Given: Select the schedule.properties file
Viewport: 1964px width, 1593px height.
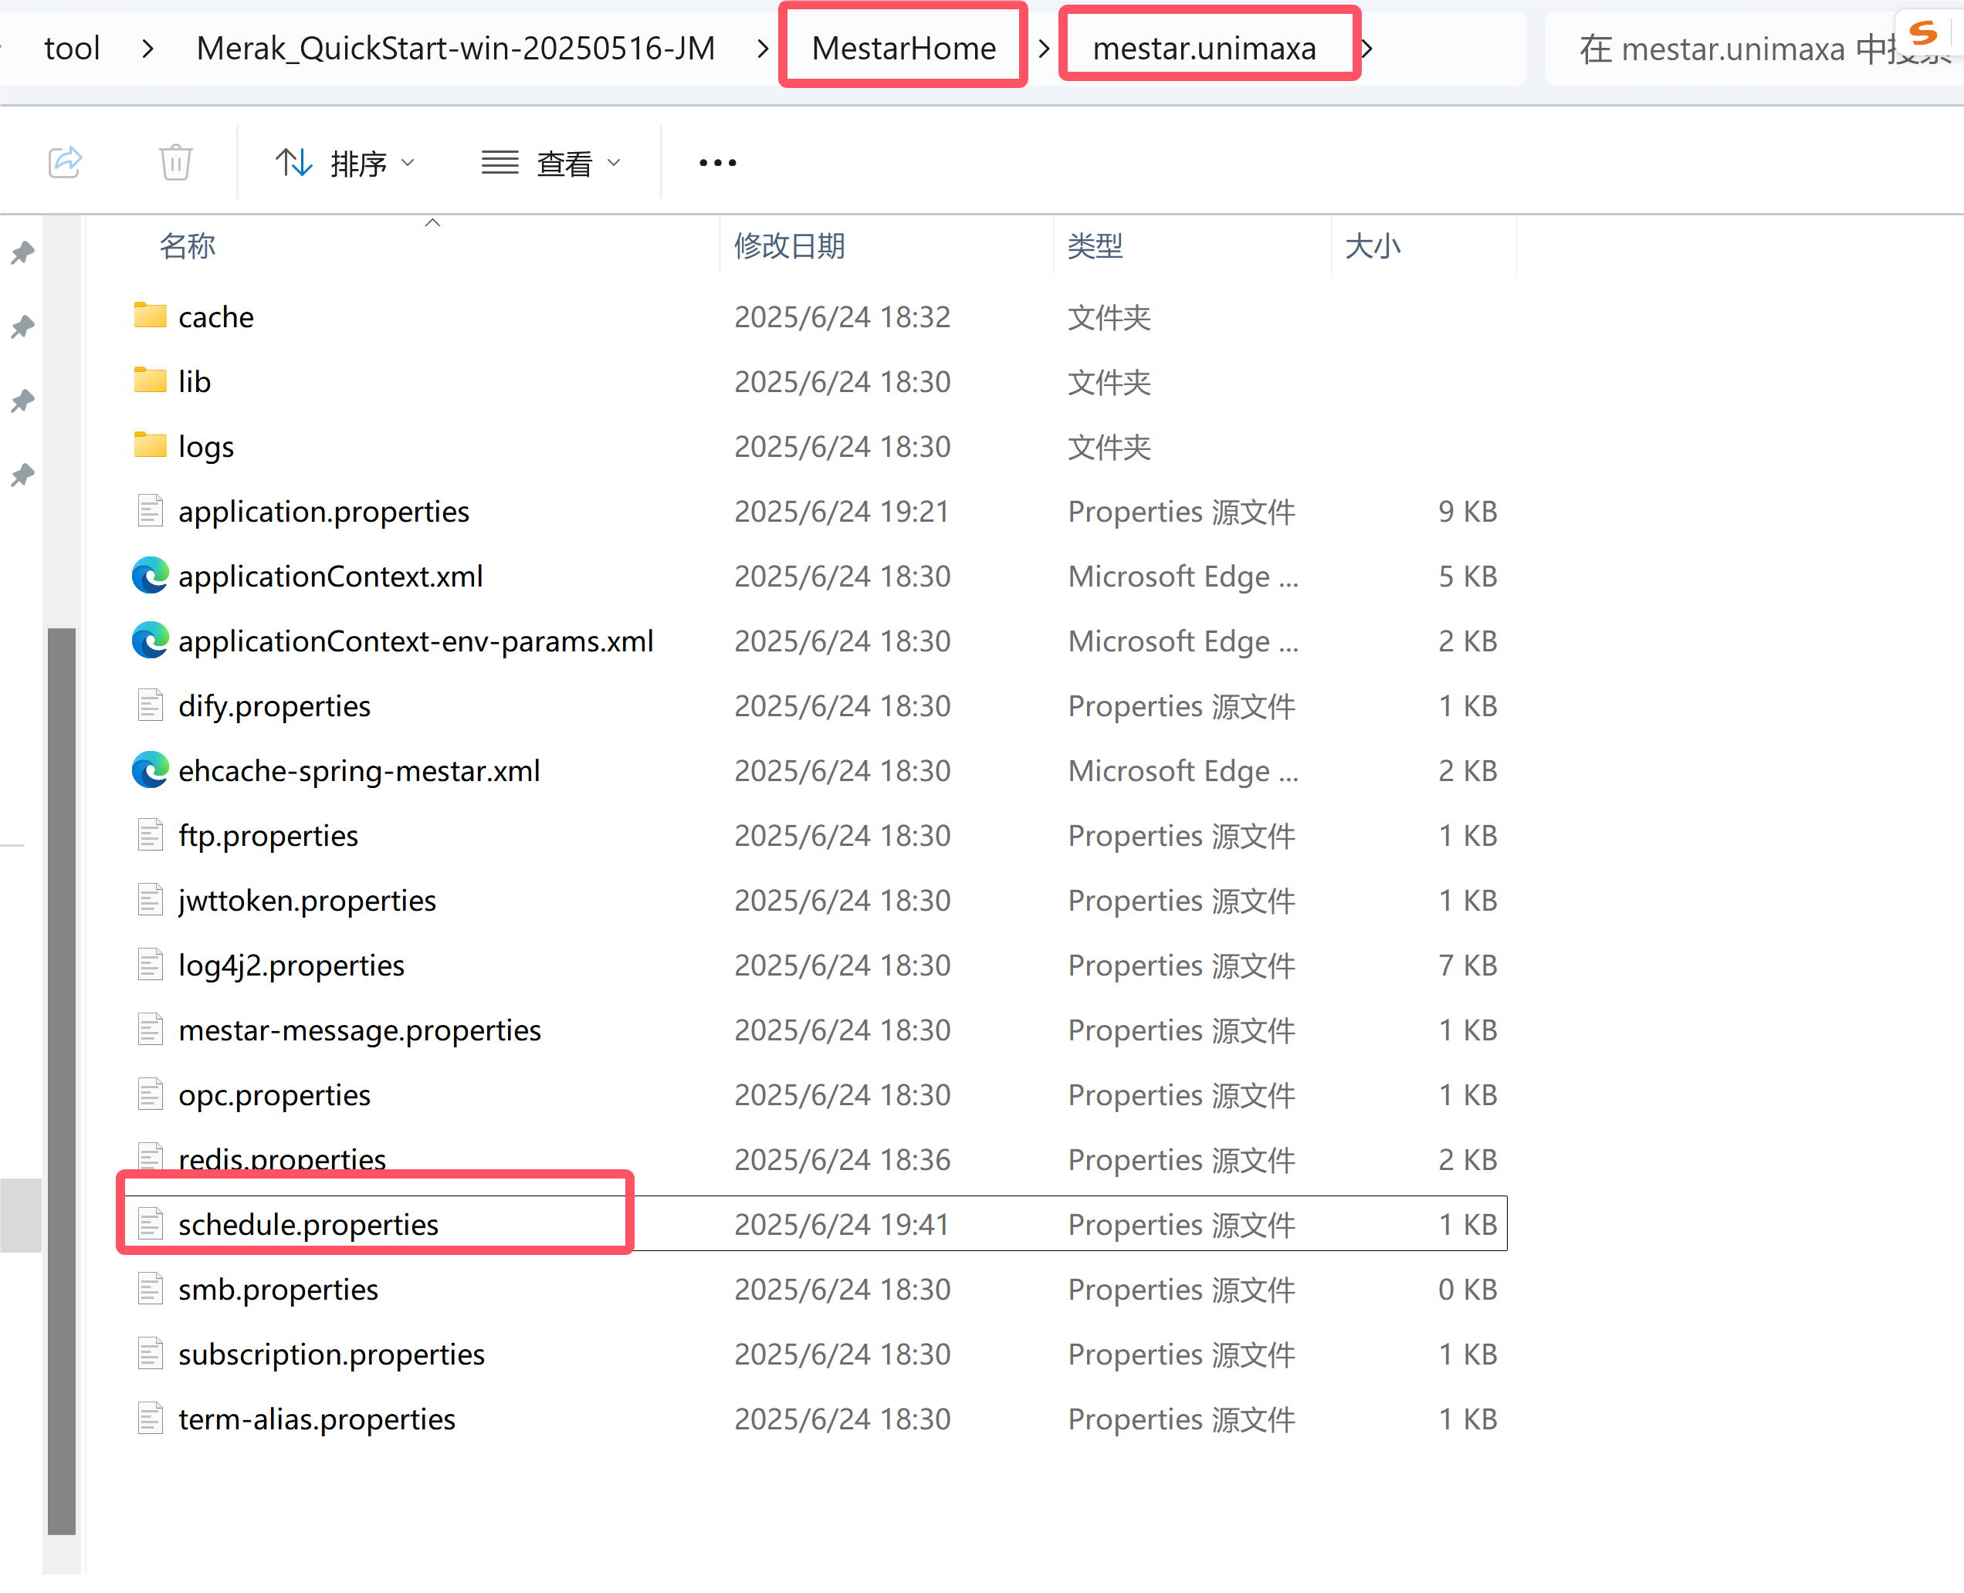Looking at the screenshot, I should [308, 1223].
